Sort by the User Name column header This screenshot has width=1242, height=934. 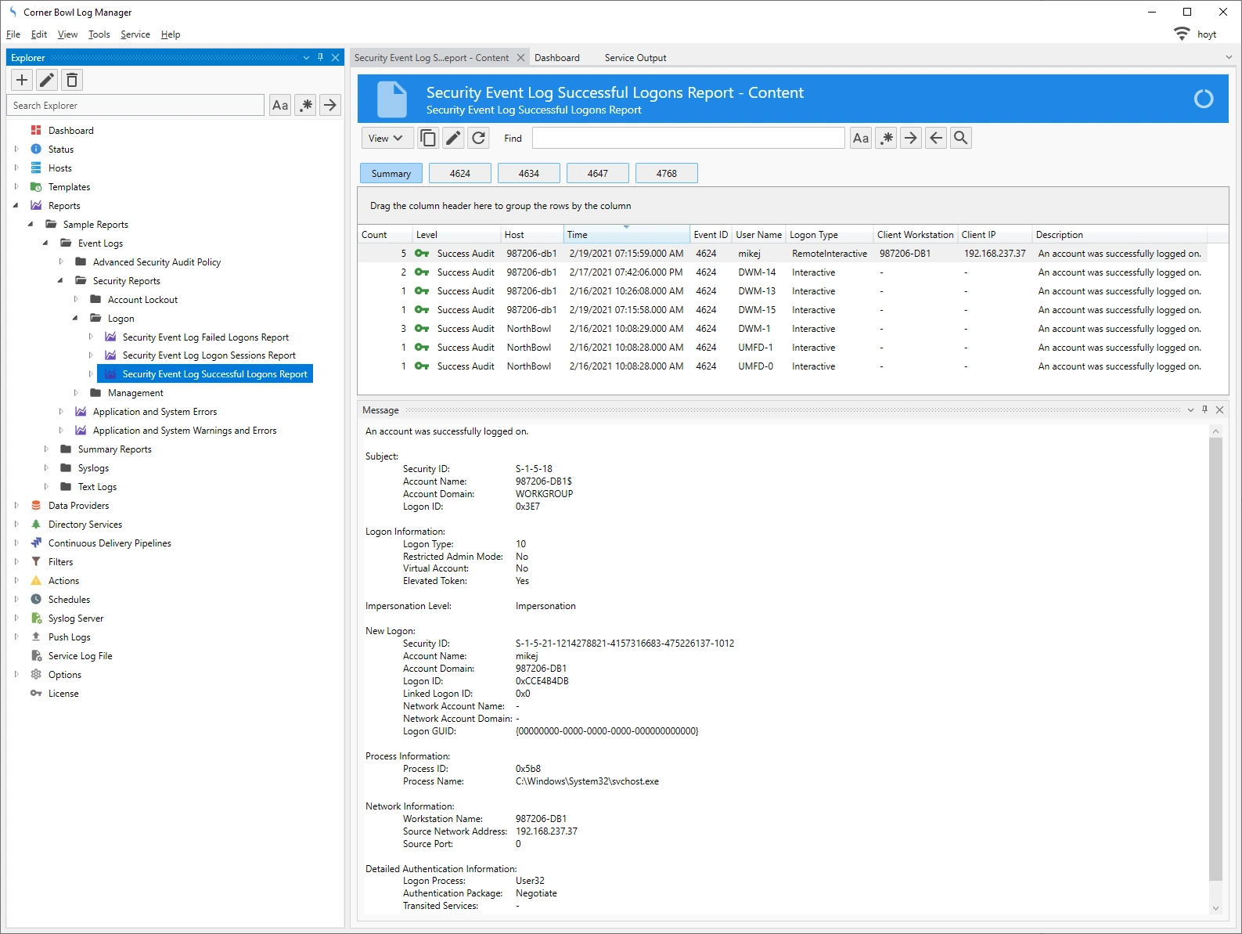pos(758,234)
